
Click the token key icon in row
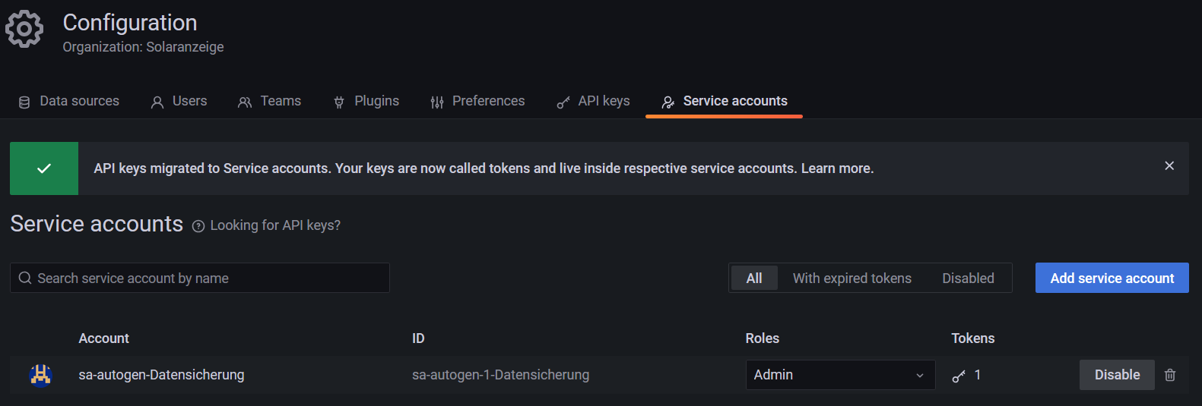coord(959,376)
